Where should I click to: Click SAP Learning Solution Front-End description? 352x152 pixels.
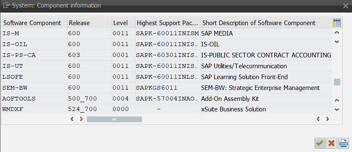click(266, 77)
